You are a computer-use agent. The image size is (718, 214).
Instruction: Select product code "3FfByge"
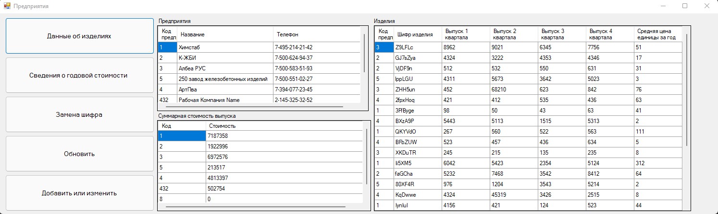tap(418, 111)
